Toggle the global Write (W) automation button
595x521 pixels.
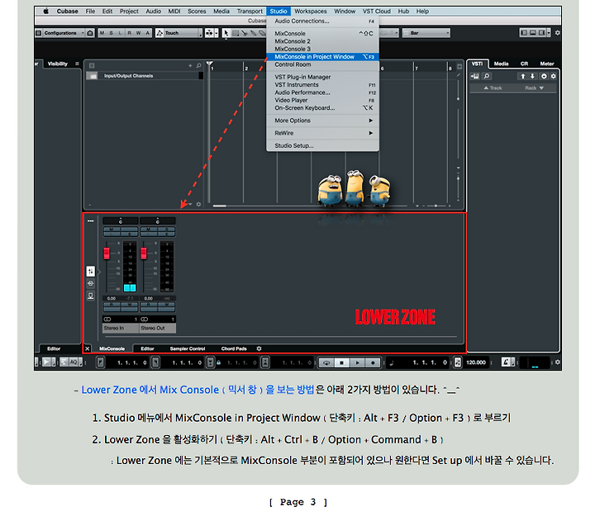pyautogui.click(x=139, y=33)
